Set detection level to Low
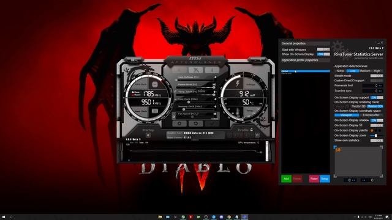This screenshot has height=220, width=392. click(x=353, y=71)
